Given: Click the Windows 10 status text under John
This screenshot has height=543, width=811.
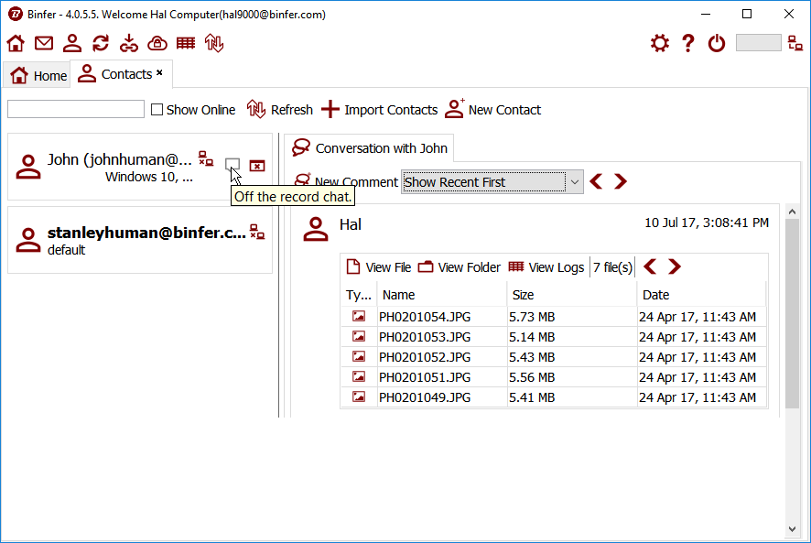Looking at the screenshot, I should click(149, 177).
